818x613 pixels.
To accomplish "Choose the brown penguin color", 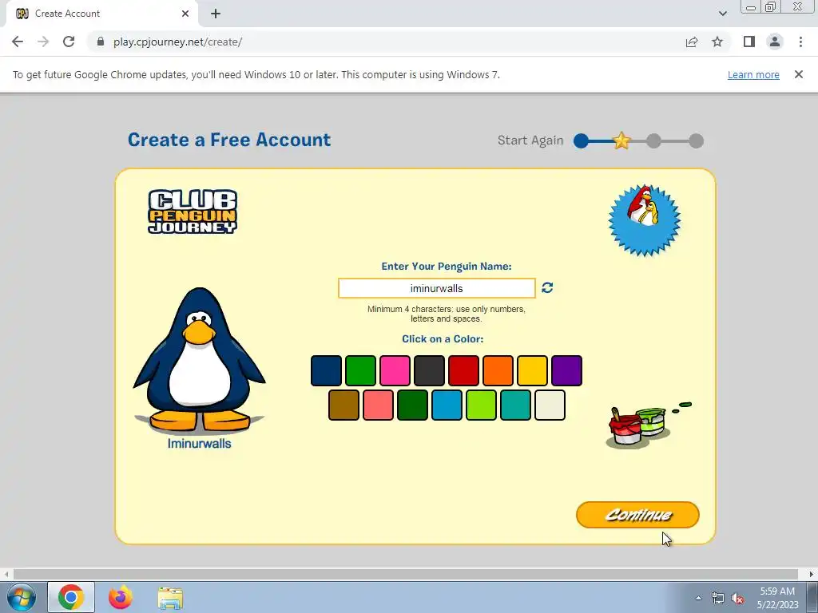I will pos(343,405).
